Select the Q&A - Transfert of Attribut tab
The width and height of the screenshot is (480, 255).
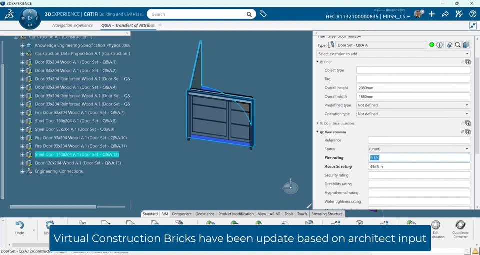pos(128,25)
